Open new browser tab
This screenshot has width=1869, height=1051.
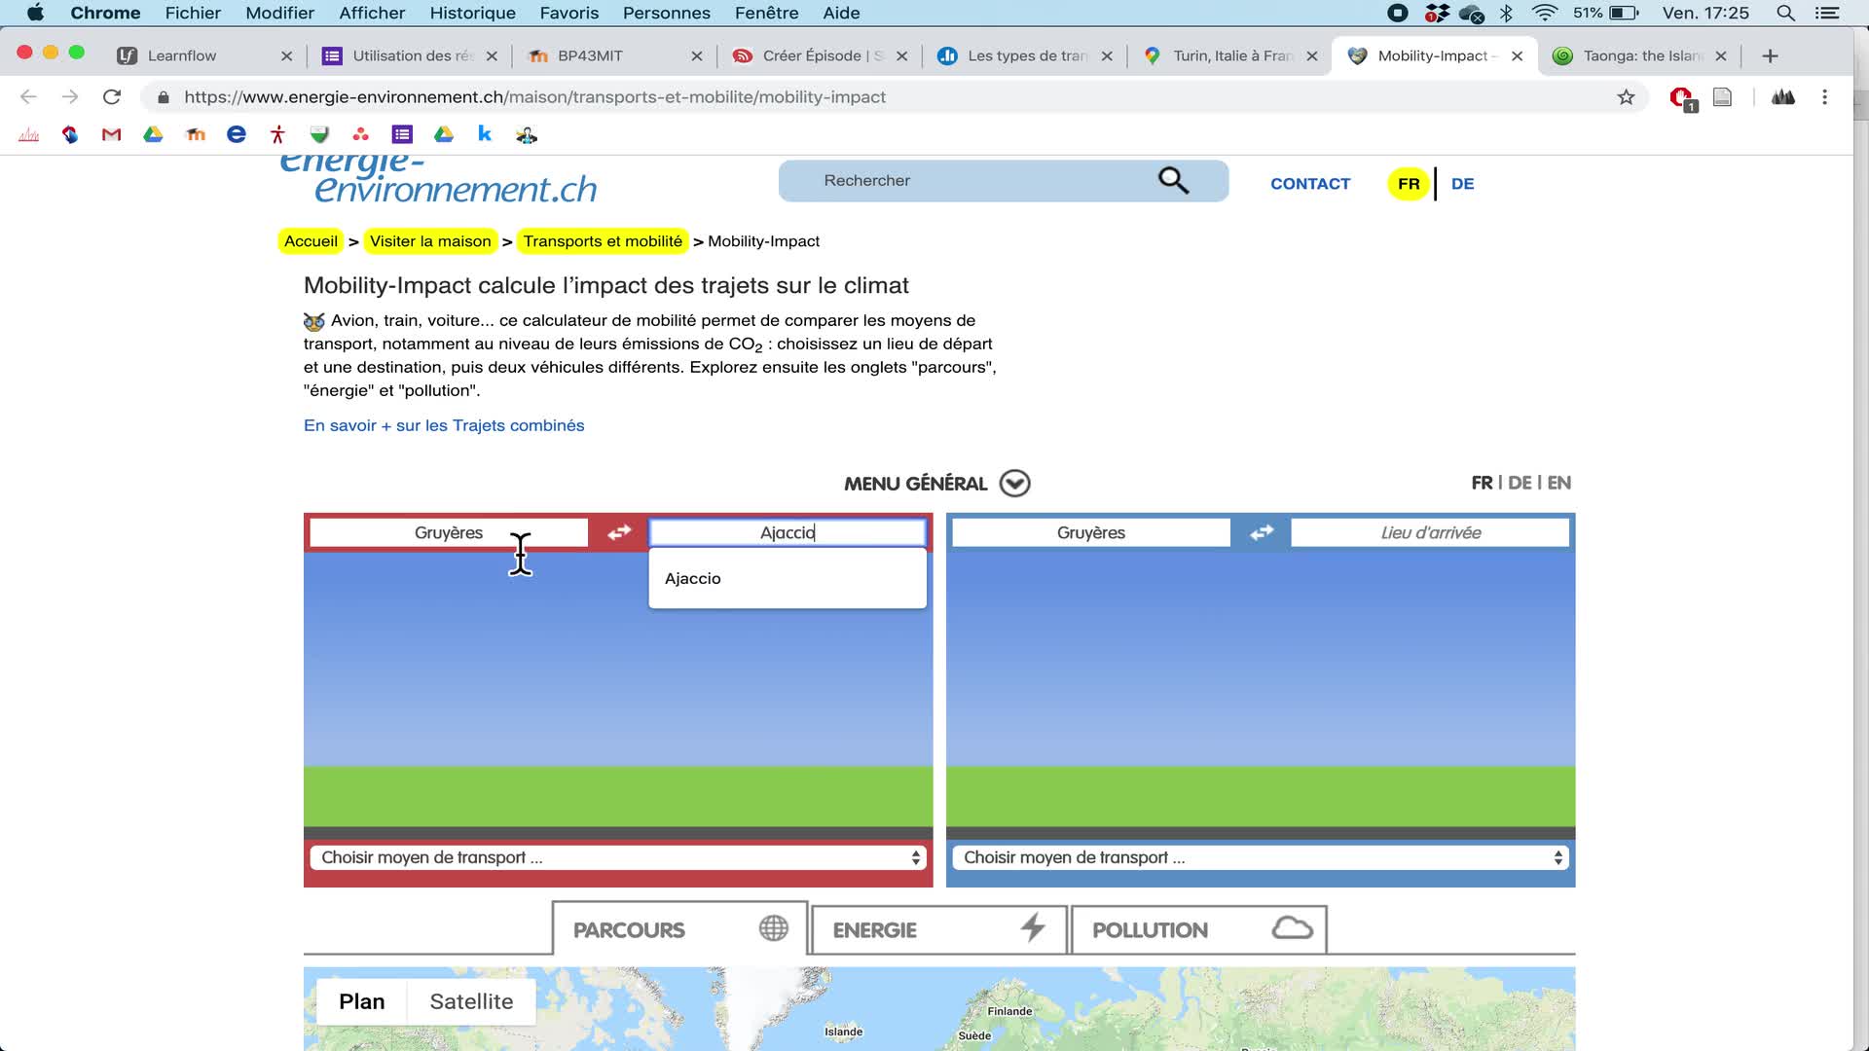point(1770,55)
